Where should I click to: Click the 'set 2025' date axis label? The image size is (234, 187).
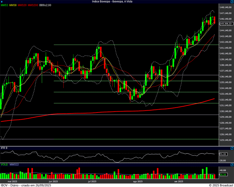tap(179, 181)
